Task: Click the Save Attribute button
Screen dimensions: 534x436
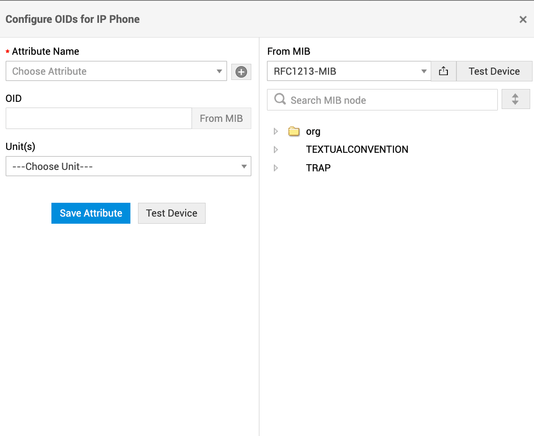Action: (x=91, y=213)
